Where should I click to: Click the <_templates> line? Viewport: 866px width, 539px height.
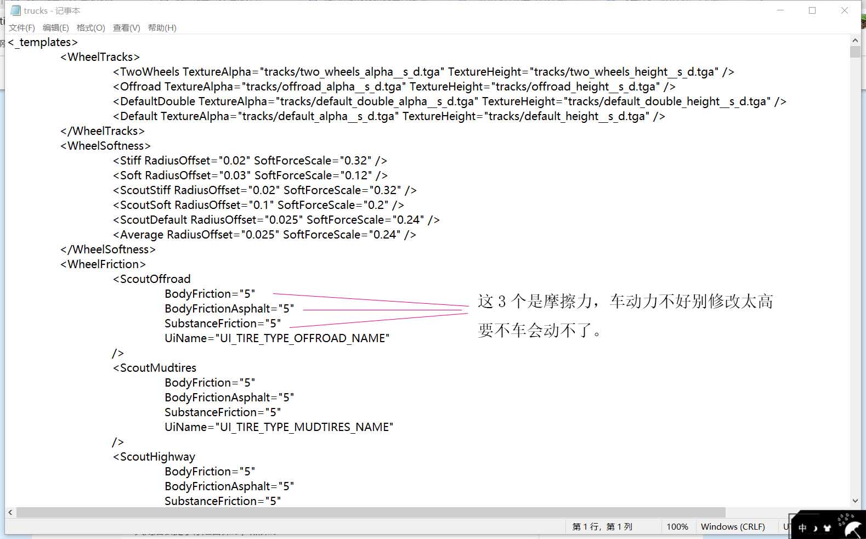pos(43,42)
